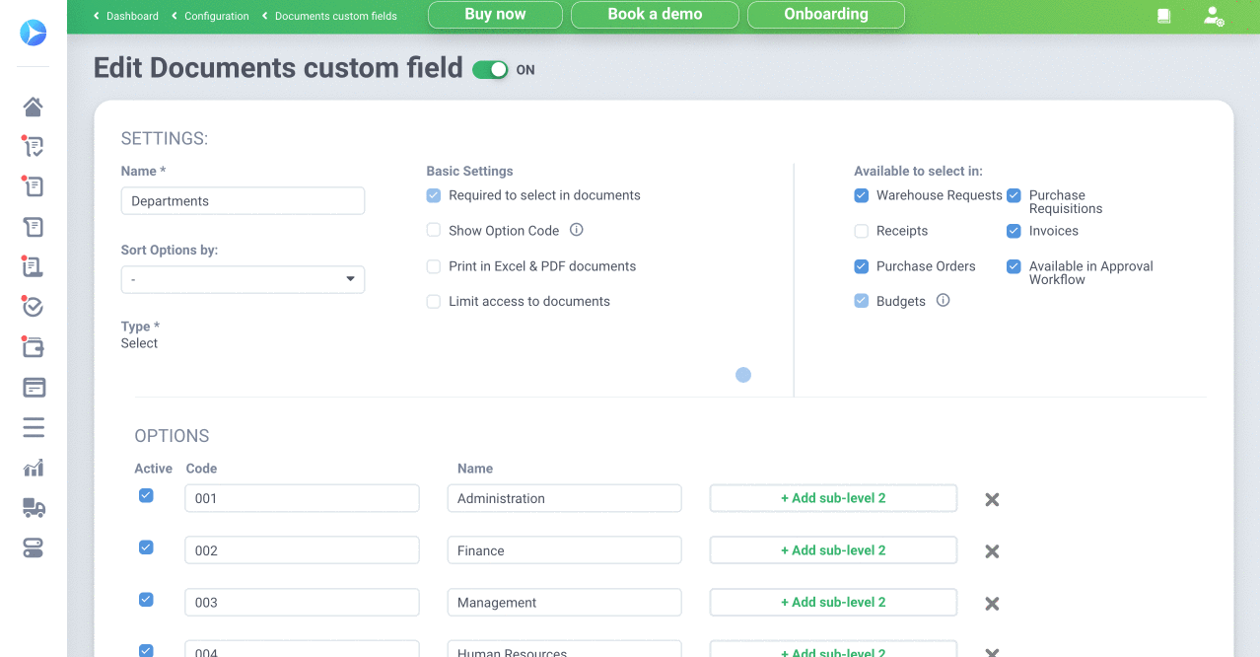Delete the Management option row
The image size is (1260, 657).
[x=992, y=604]
